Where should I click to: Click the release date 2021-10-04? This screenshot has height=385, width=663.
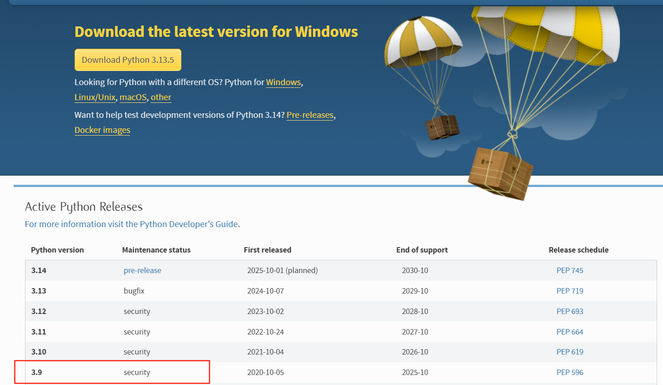[x=266, y=352]
